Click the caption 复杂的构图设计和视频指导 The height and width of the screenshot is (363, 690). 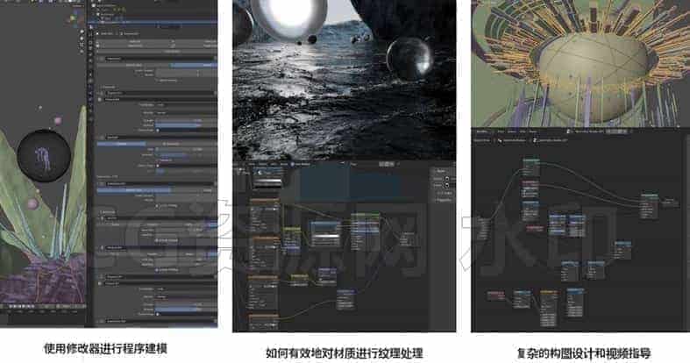(584, 352)
